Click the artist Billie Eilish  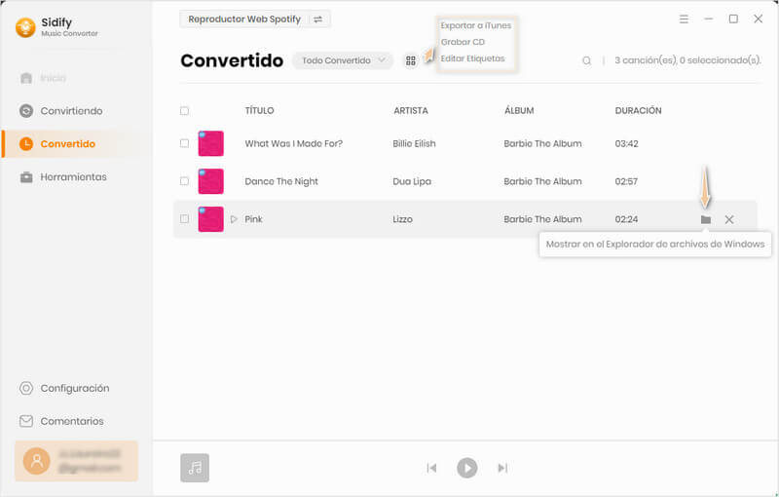(x=414, y=143)
